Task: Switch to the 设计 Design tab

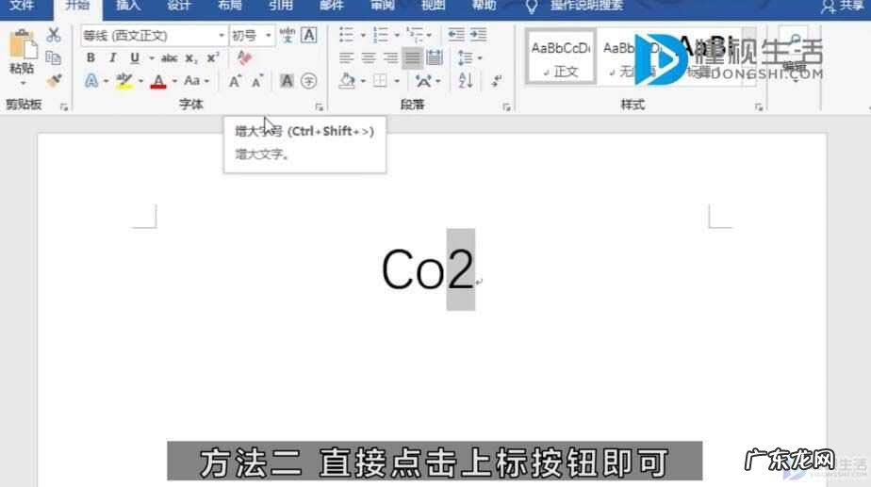Action: point(178,6)
